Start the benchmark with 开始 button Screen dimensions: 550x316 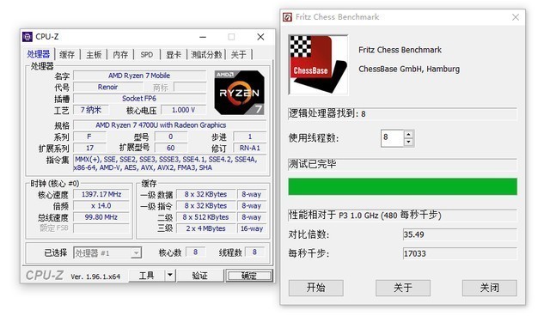click(x=316, y=288)
